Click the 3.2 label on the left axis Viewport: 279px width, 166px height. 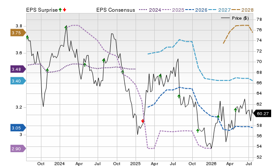[x=19, y=107]
